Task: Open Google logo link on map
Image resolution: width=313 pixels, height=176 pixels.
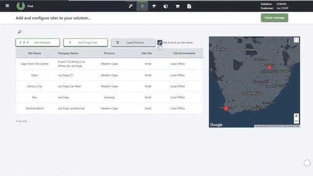Action: (x=216, y=125)
